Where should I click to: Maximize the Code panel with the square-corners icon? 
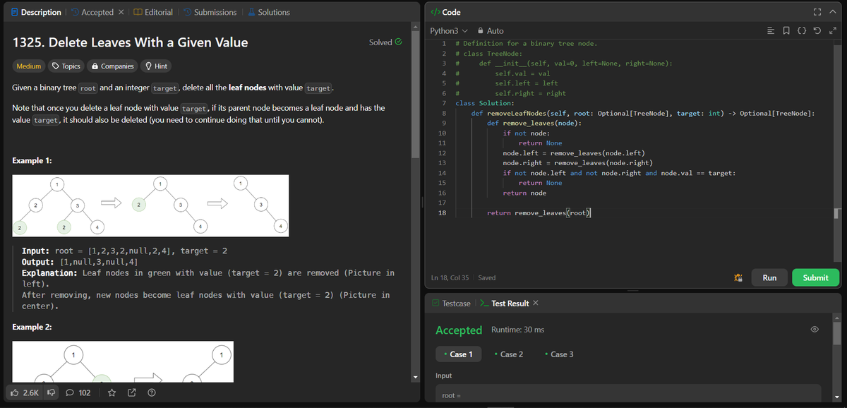coord(819,12)
